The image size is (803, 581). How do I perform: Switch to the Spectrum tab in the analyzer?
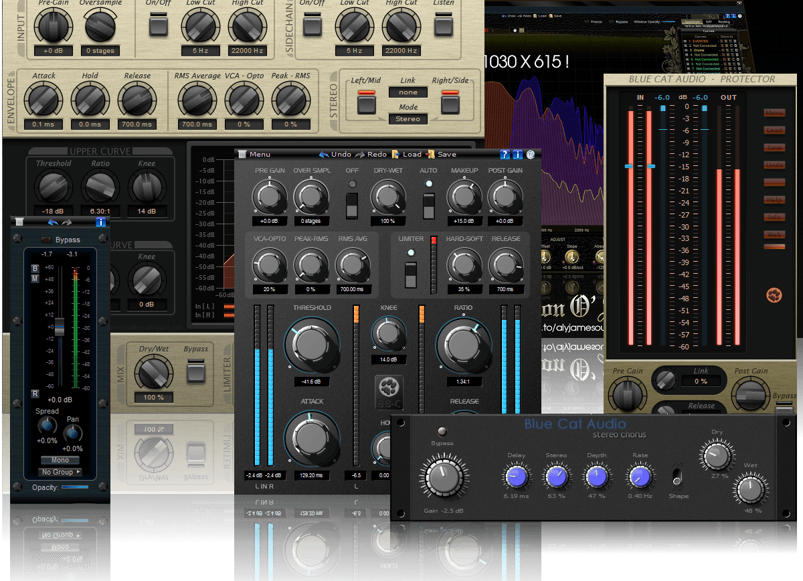[x=691, y=22]
